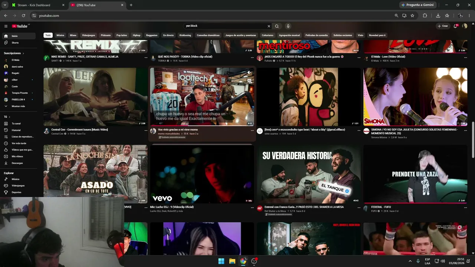Click the page vertical scrollbar thumb
This screenshot has height=267, width=475.
473,140
